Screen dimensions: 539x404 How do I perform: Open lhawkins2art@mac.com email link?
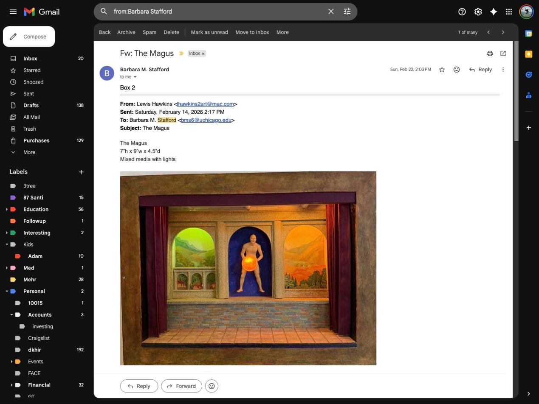pyautogui.click(x=205, y=104)
